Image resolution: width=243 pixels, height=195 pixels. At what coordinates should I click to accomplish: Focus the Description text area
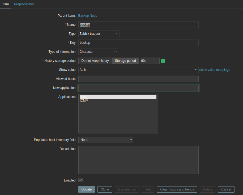click(138, 160)
